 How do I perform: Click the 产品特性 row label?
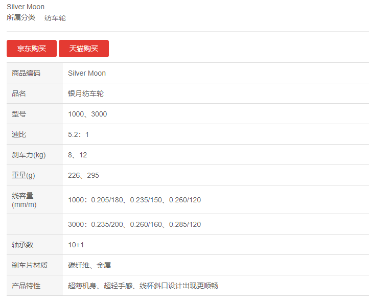point(26,286)
